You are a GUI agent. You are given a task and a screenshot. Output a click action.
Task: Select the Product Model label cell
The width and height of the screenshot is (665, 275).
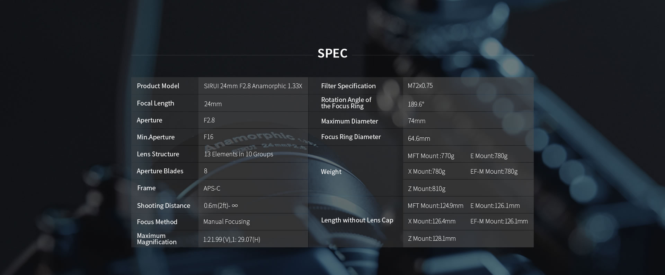click(165, 86)
